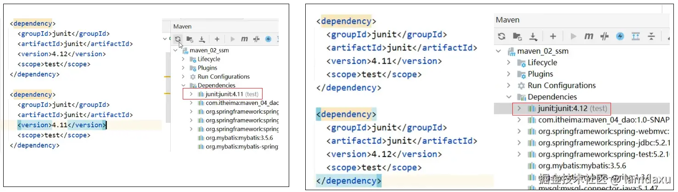Click Download Sources icon in left screenshot
This screenshot has width=678, height=192.
click(202, 39)
